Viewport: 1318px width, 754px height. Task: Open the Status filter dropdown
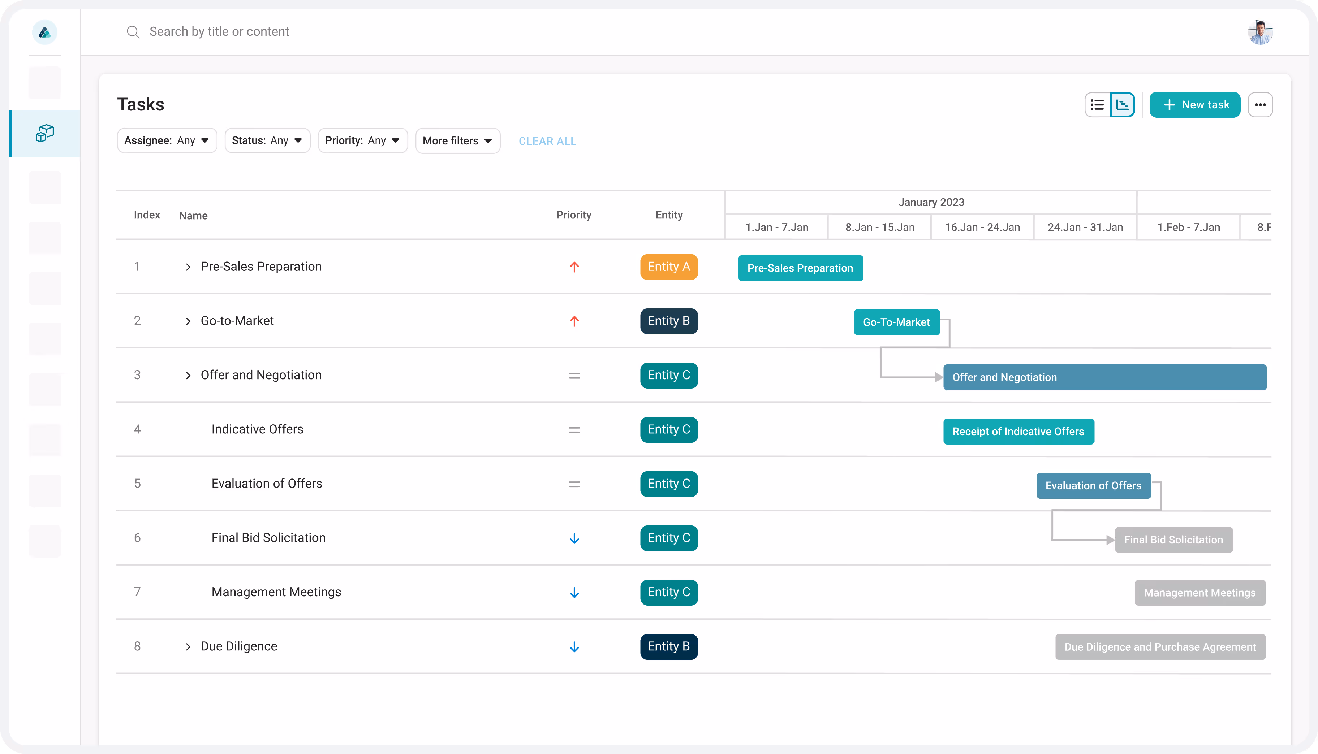click(267, 141)
